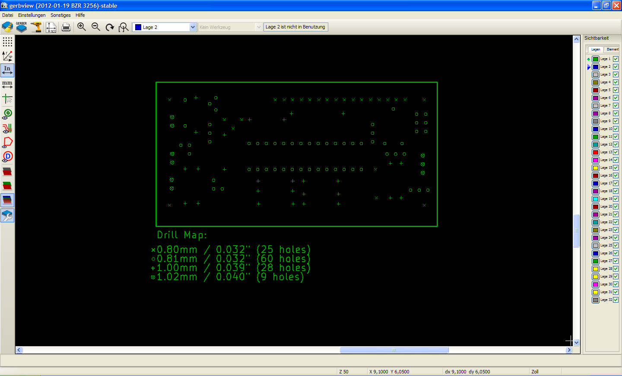Click the yellow color swatch of Lage 15
This screenshot has height=376, width=622.
pos(596,168)
